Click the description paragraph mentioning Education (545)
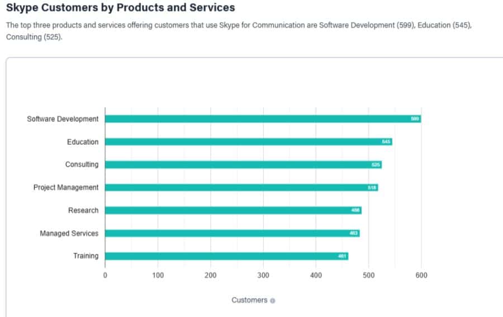Screen dimensions: 503x317 point(239,31)
